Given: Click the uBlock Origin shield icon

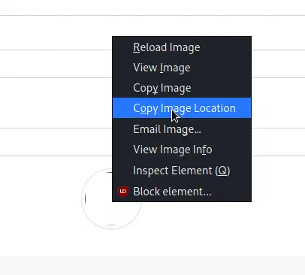Looking at the screenshot, I should tap(123, 192).
